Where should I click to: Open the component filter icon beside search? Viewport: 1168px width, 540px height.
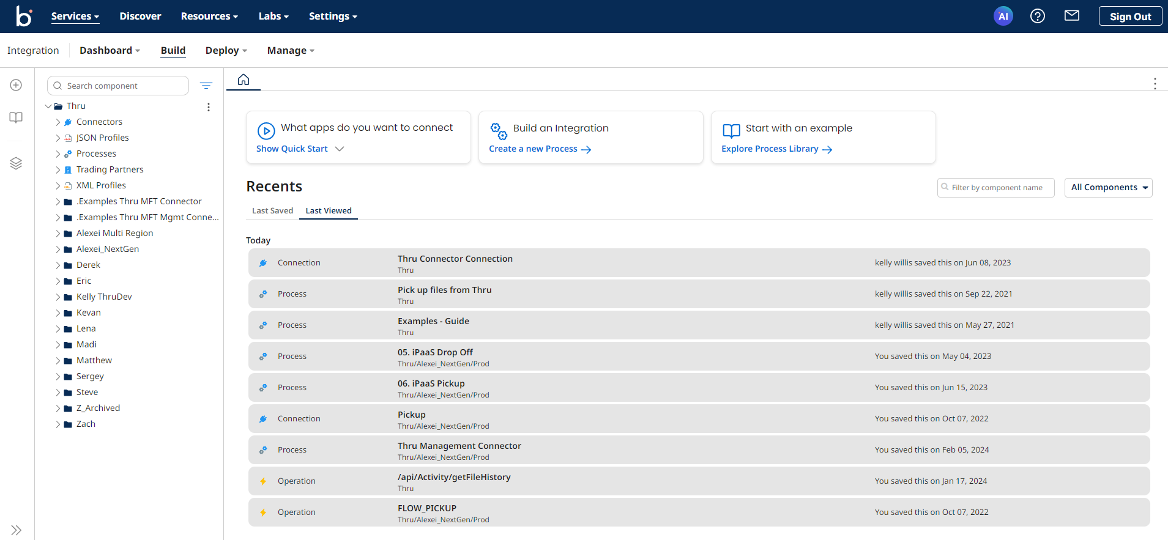click(206, 86)
